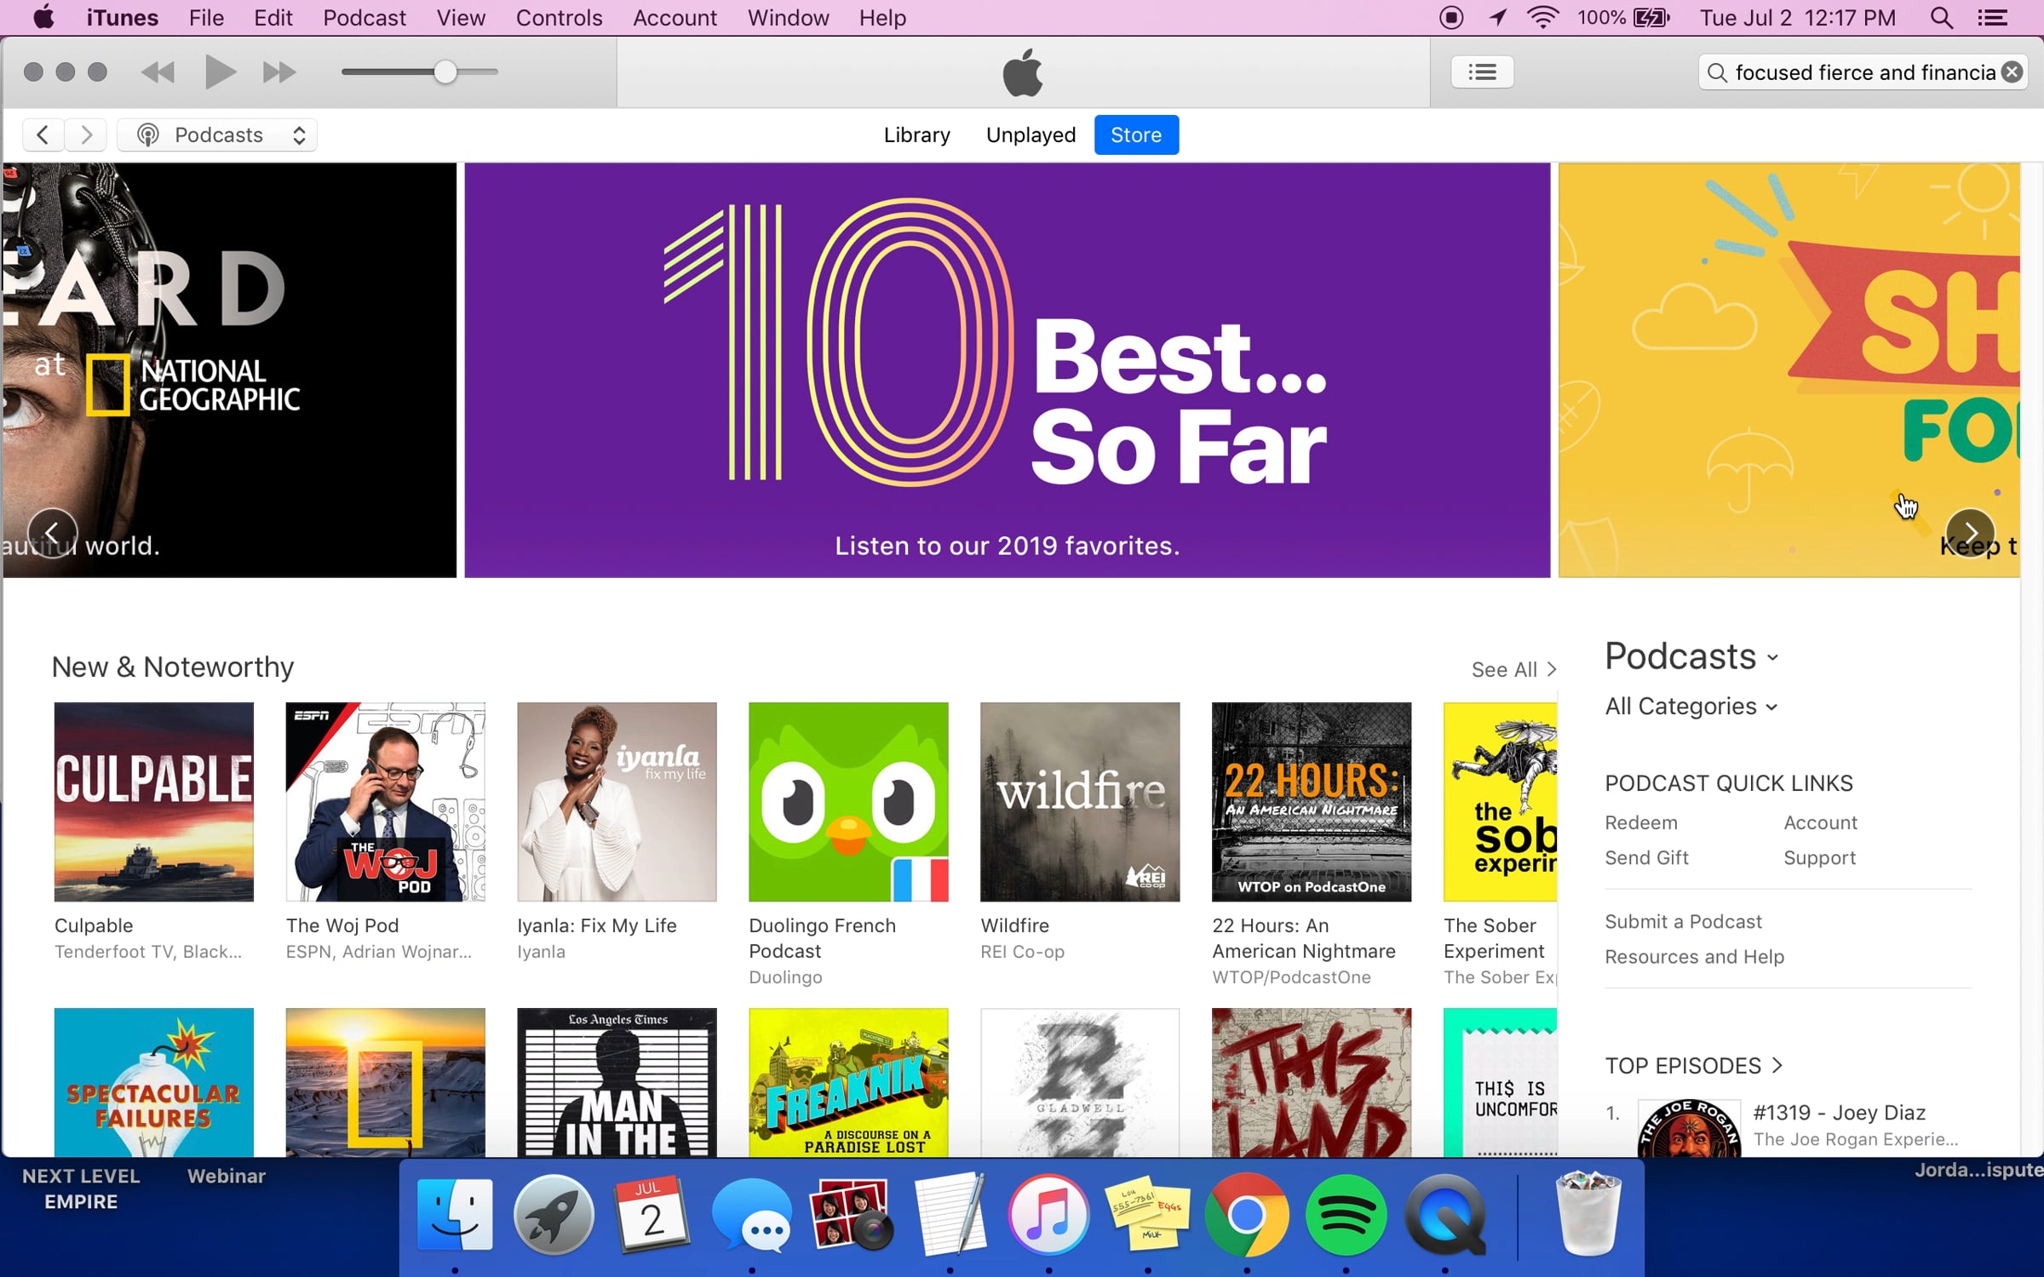Click the rewind playback button
The width and height of the screenshot is (2044, 1277).
point(158,72)
